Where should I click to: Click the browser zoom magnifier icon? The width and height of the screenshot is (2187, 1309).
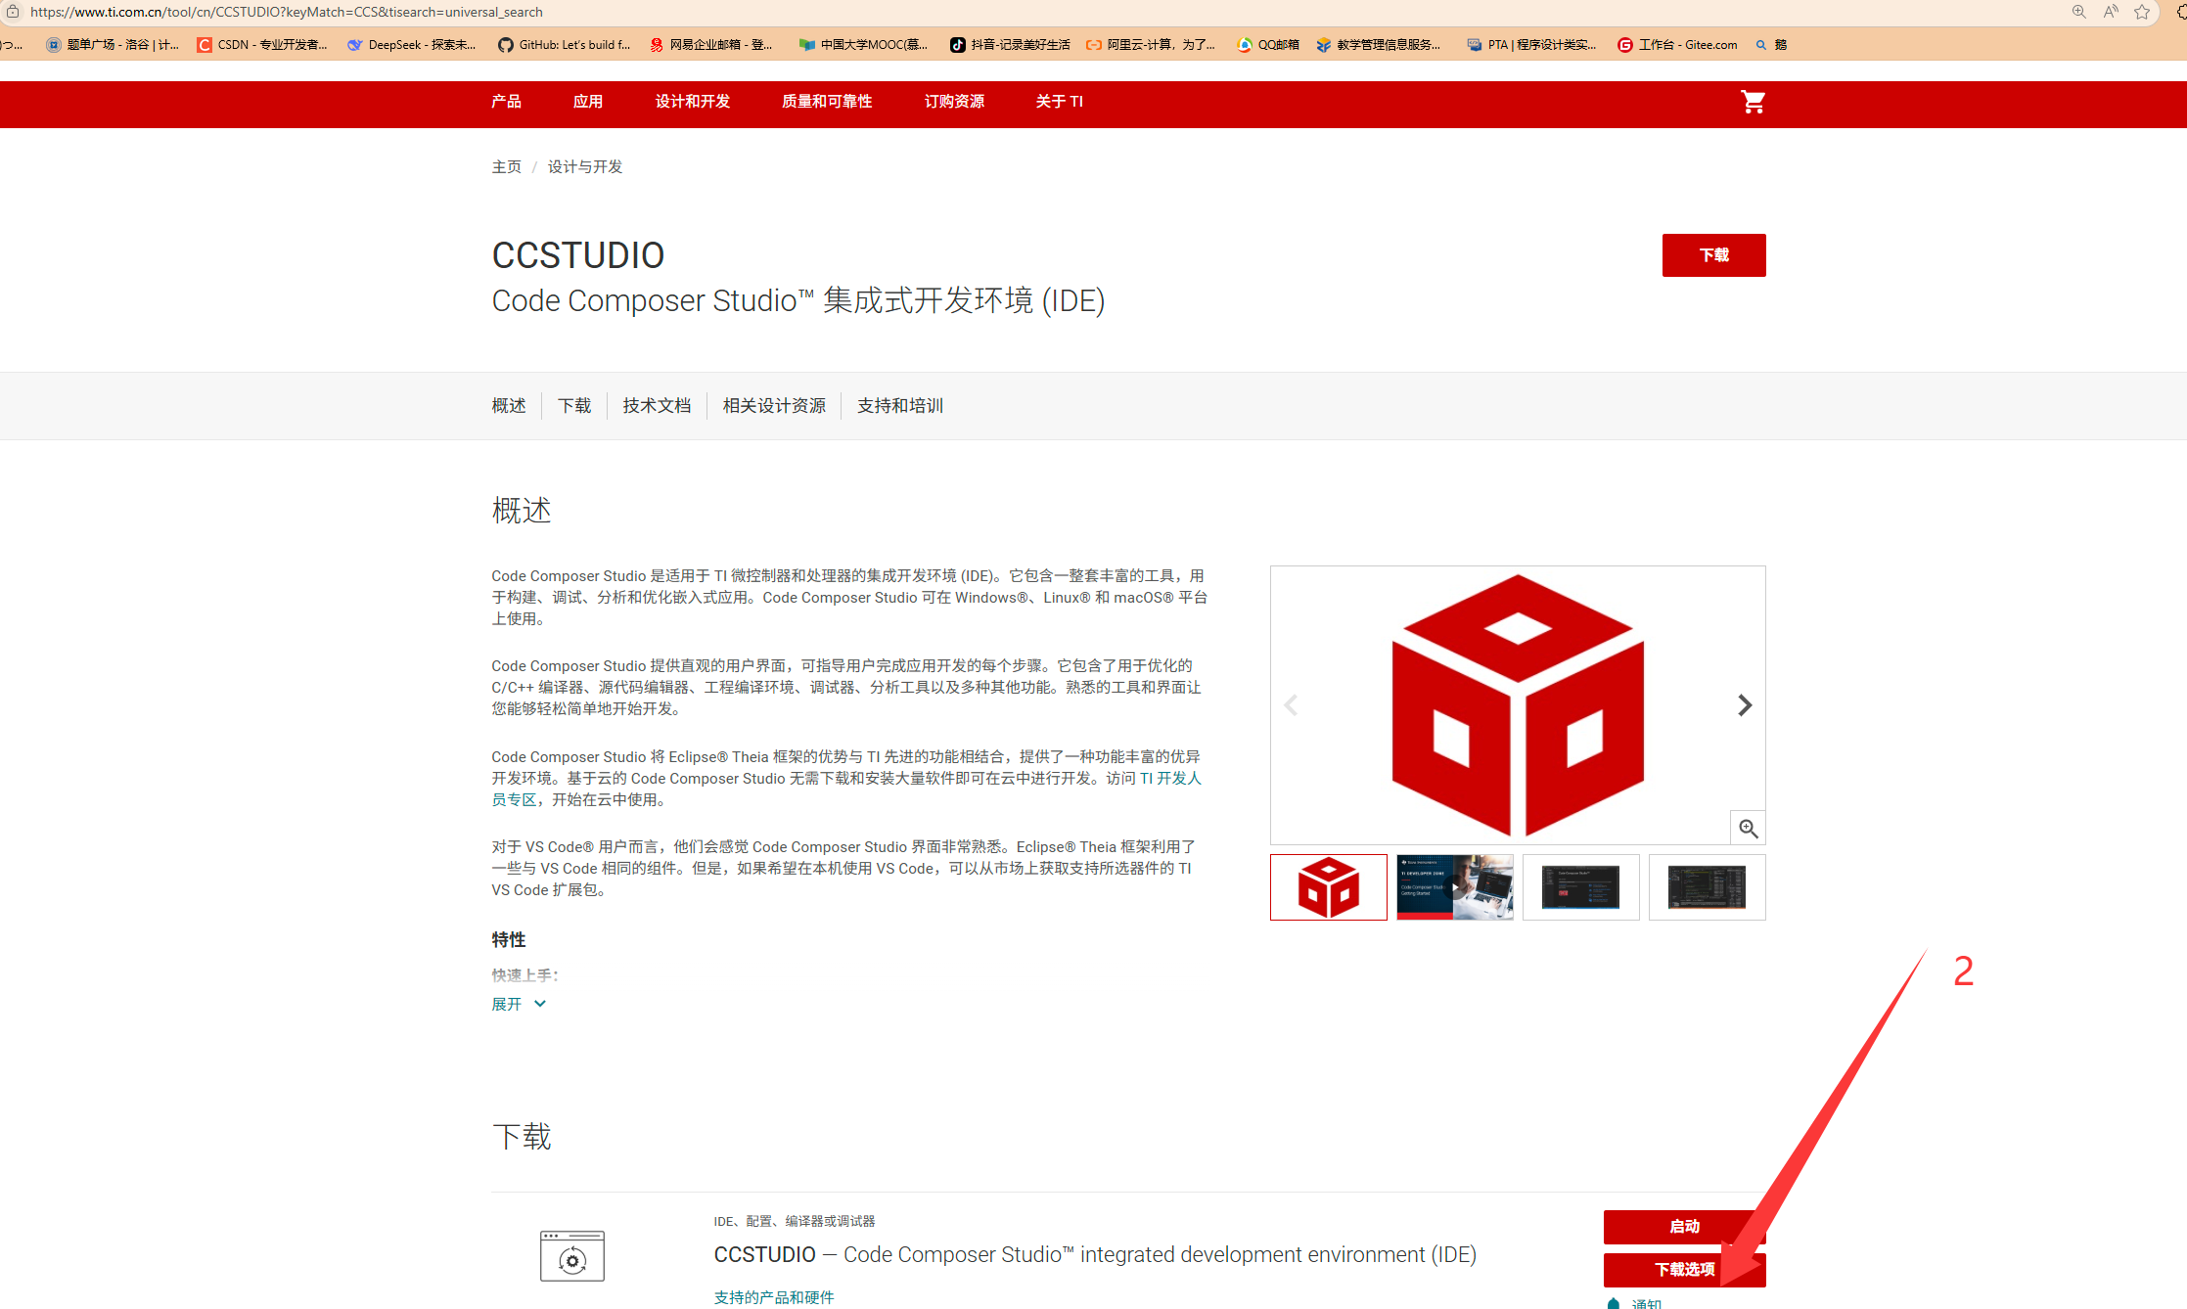pyautogui.click(x=2078, y=12)
